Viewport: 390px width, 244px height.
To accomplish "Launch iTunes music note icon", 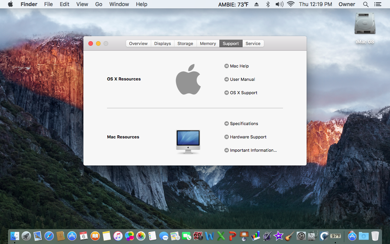I will pos(118,236).
